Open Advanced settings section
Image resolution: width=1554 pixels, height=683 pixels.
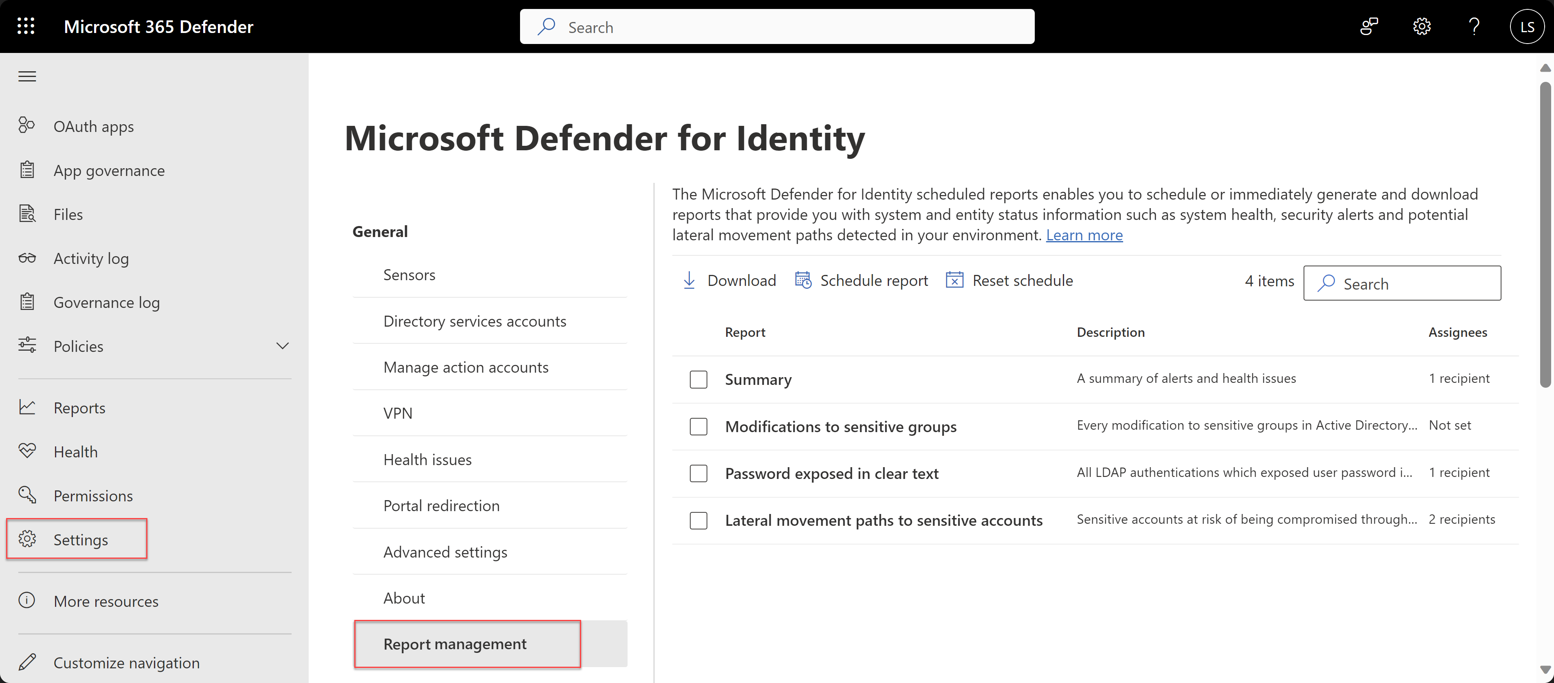[445, 552]
